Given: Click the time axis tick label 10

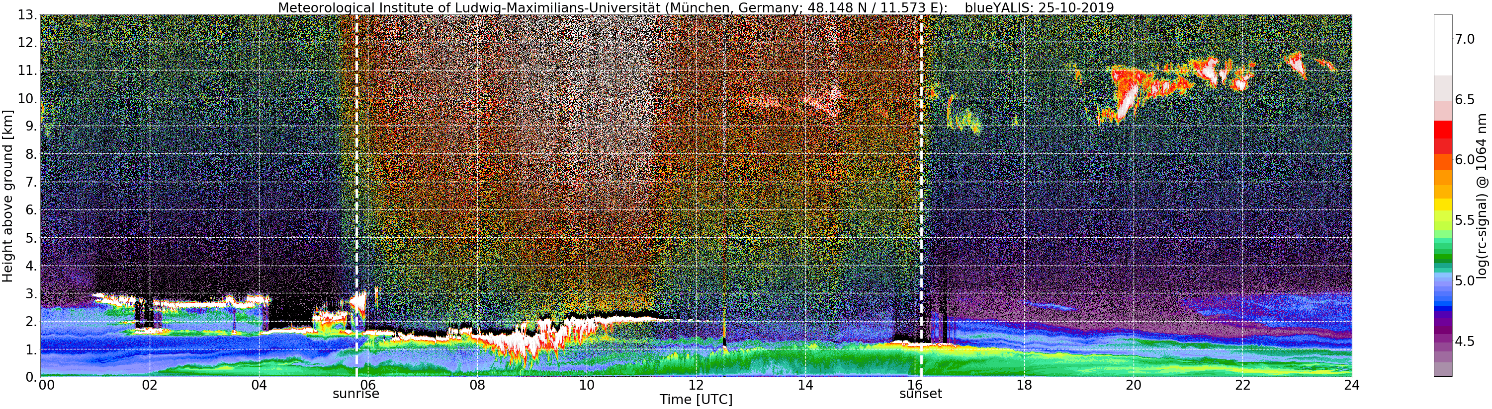Looking at the screenshot, I should 587,385.
